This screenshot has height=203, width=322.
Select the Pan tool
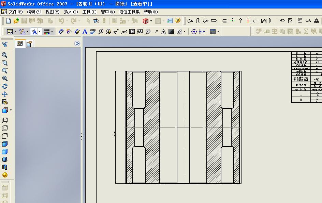tap(5, 94)
